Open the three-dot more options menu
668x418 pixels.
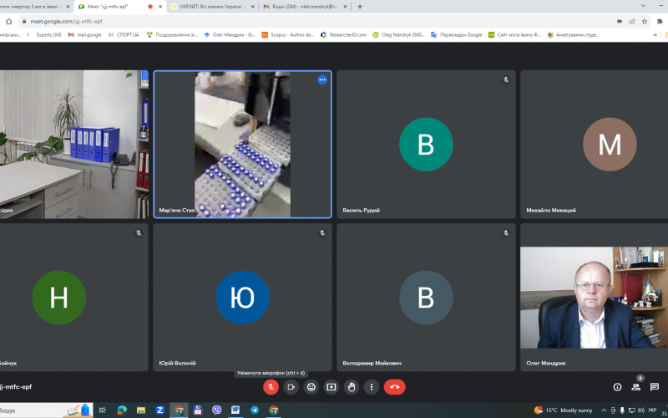click(x=372, y=387)
